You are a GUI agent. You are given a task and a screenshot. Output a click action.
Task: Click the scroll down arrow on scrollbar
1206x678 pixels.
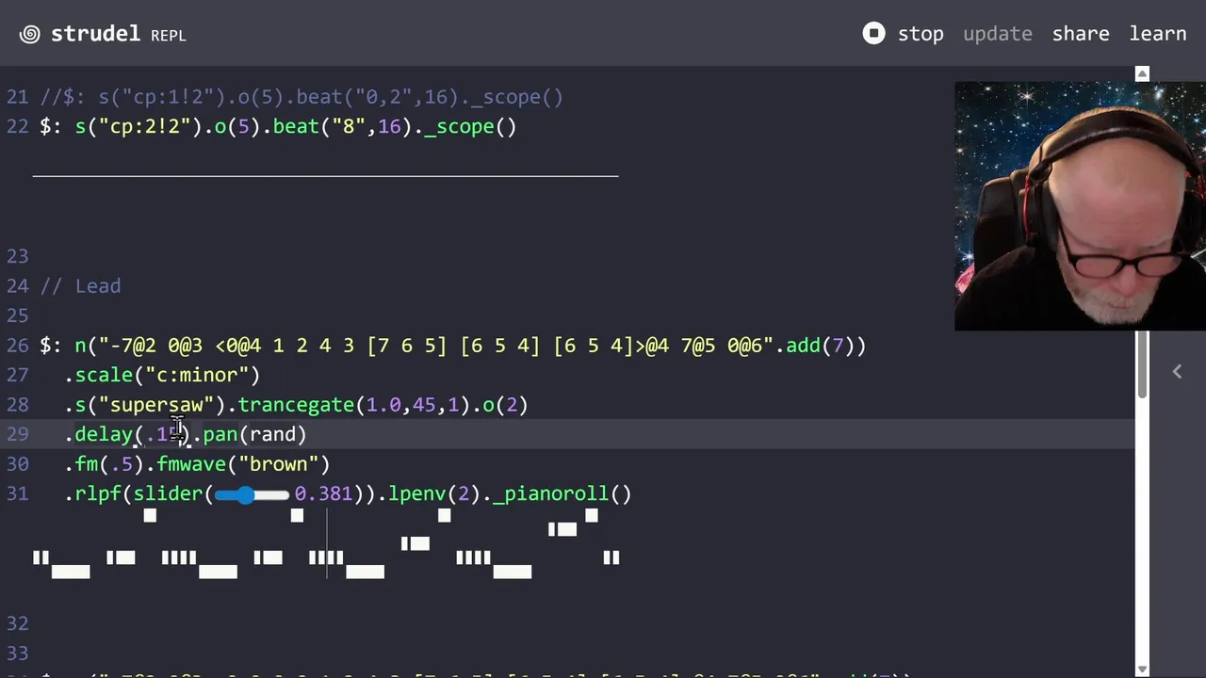click(1142, 670)
